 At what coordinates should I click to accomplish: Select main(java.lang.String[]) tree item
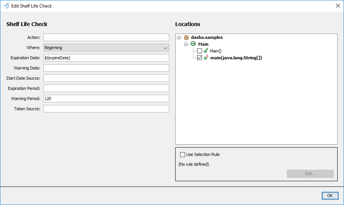(236, 58)
